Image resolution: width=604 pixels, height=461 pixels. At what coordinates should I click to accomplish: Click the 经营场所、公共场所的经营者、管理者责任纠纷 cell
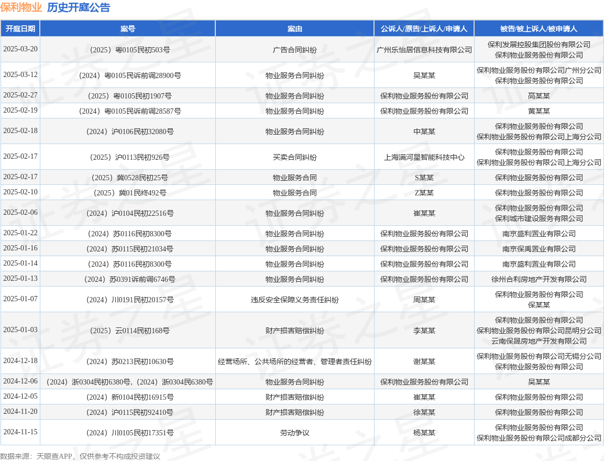[295, 361]
